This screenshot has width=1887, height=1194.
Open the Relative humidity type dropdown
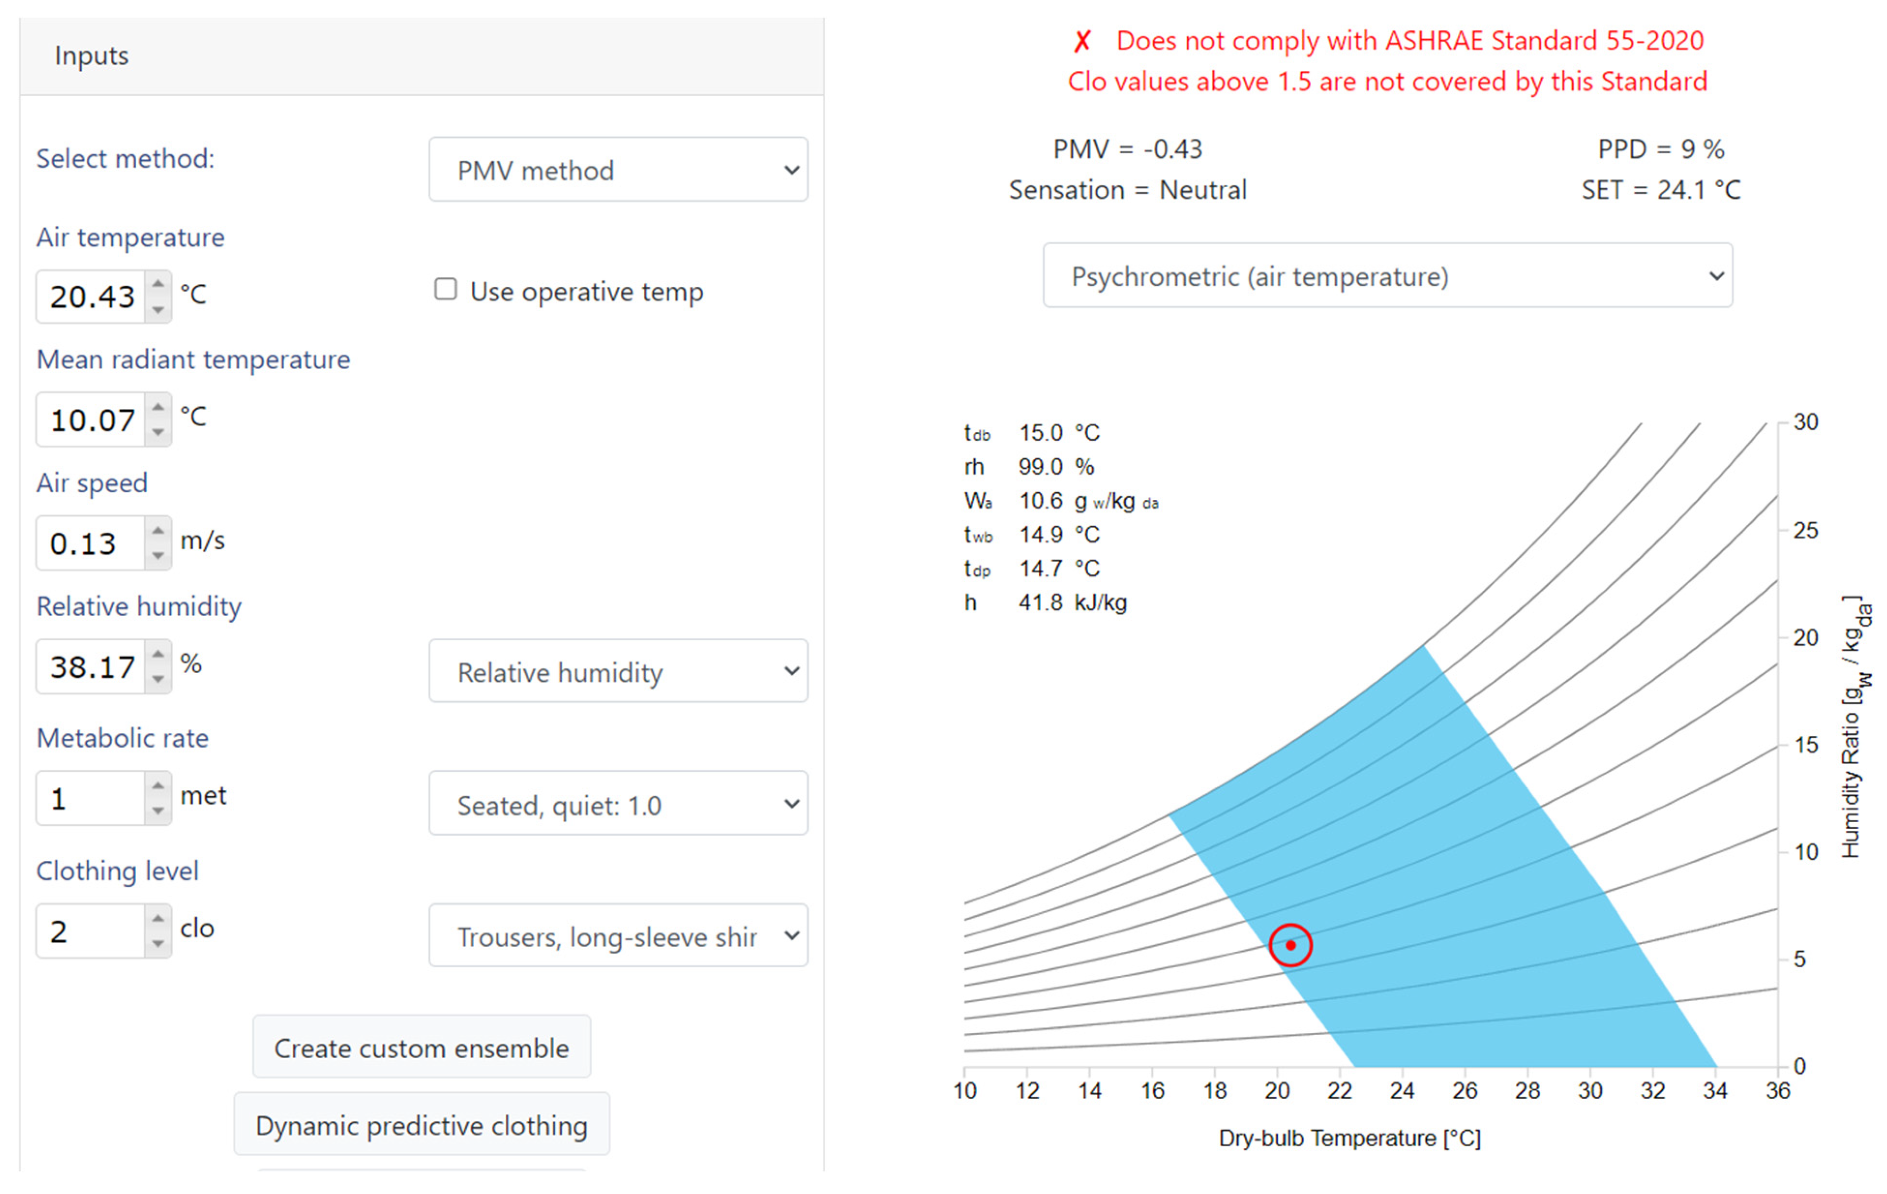click(x=617, y=671)
